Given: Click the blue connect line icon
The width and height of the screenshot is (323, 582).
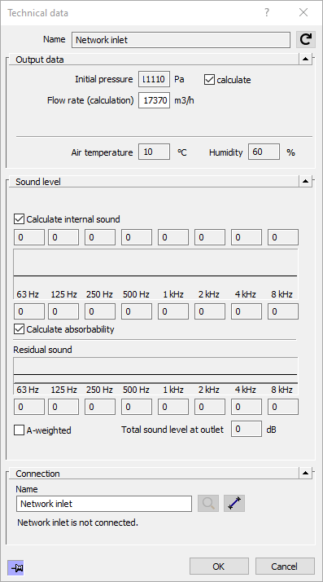Looking at the screenshot, I should (x=234, y=503).
